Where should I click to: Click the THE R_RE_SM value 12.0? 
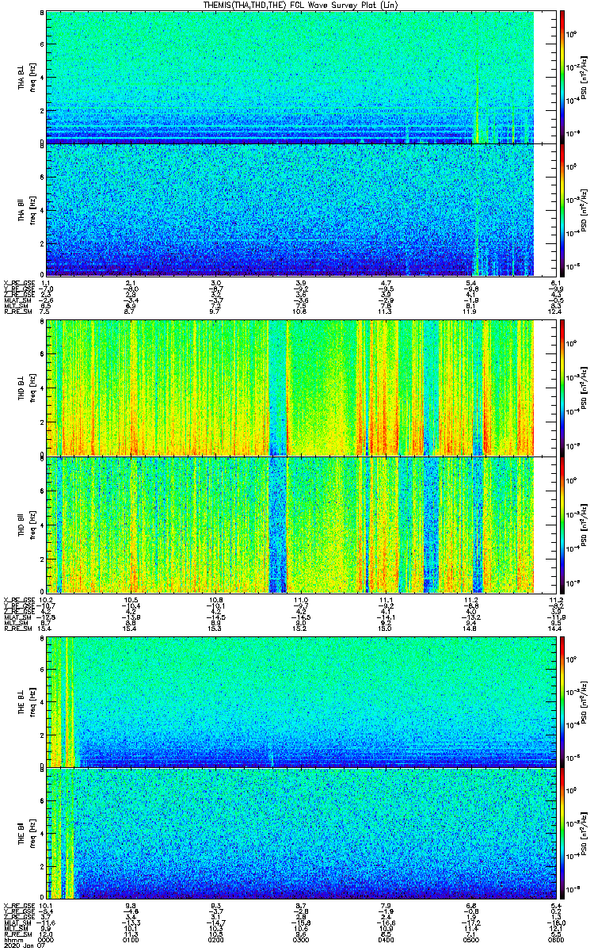(x=47, y=934)
